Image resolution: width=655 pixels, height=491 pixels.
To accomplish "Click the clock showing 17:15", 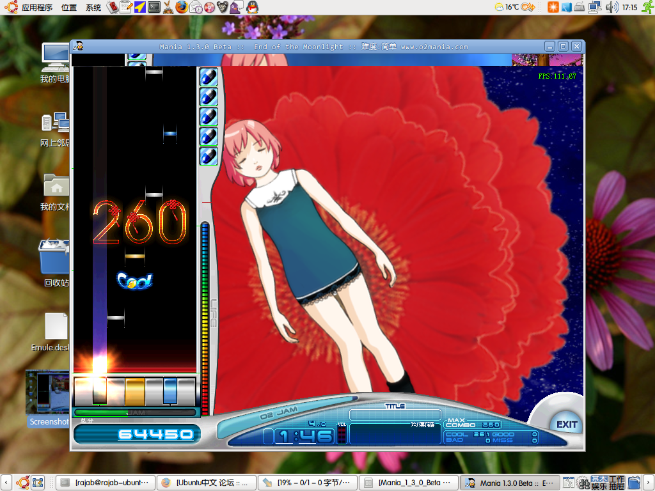I will pos(629,7).
